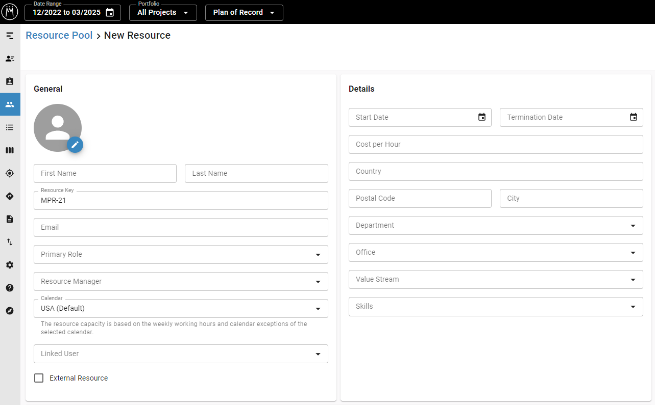Select the Resource Pool people sidebar icon
This screenshot has width=655, height=405.
click(x=10, y=104)
